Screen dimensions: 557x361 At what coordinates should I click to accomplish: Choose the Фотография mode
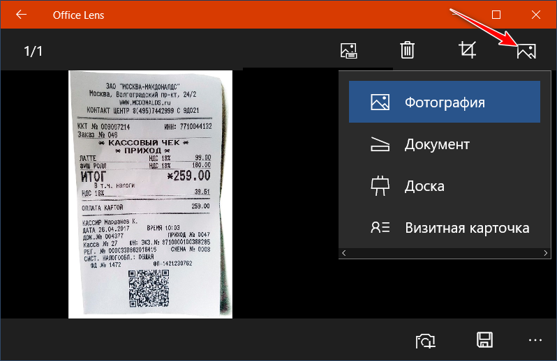click(445, 102)
